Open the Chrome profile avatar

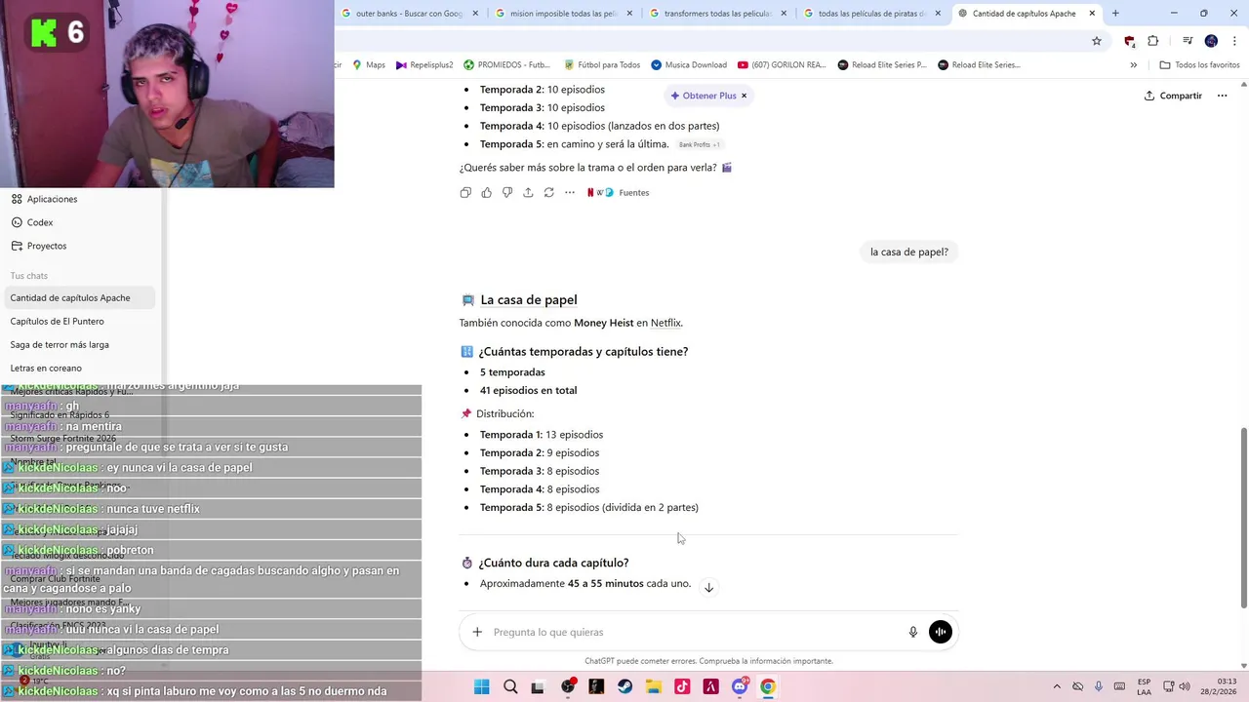coord(1211,41)
